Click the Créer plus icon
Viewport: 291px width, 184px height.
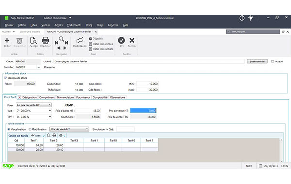pos(7,40)
